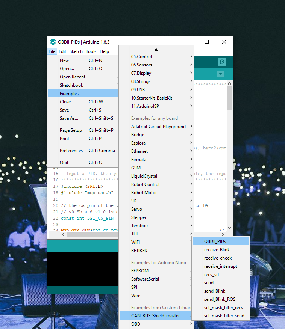Open Adafruit Circuit Playground examples
Image resolution: width=285 pixels, height=329 pixels.
[x=156, y=127]
